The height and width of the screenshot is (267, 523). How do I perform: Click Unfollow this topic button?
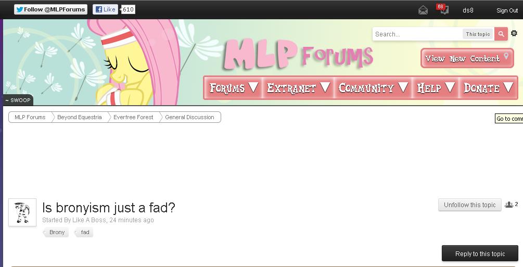point(469,205)
